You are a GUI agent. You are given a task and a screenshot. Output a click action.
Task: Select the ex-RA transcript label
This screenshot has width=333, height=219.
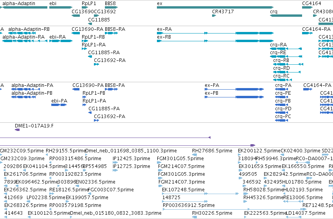pyautogui.click(x=164, y=29)
